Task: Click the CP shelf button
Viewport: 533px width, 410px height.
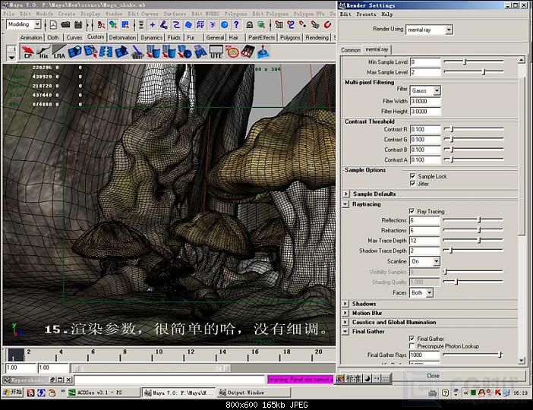Action: point(27,52)
